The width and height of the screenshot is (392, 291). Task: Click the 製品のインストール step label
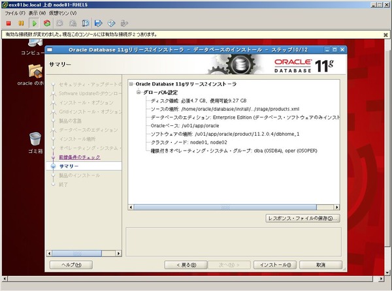click(80, 176)
